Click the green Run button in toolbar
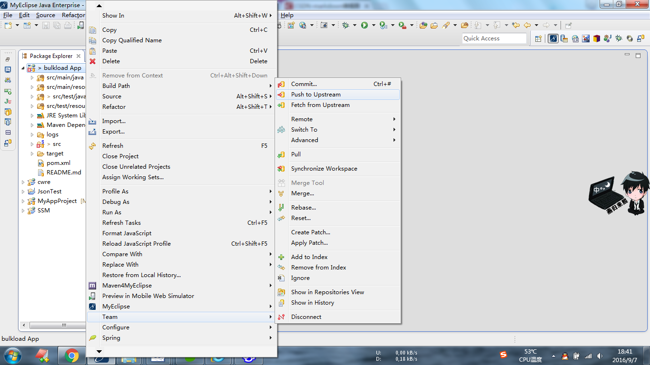 (364, 25)
